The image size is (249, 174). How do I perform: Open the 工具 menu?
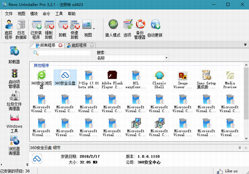(59, 14)
